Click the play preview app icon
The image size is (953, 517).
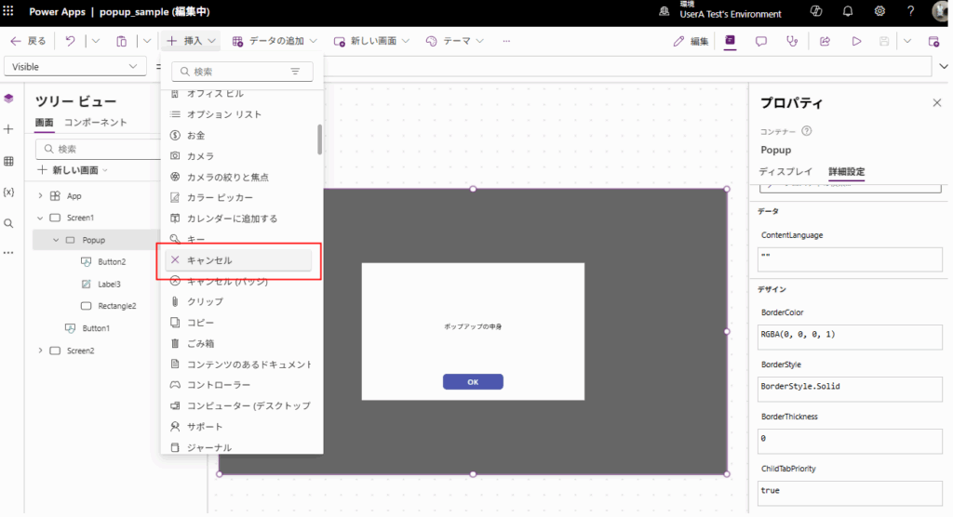856,41
